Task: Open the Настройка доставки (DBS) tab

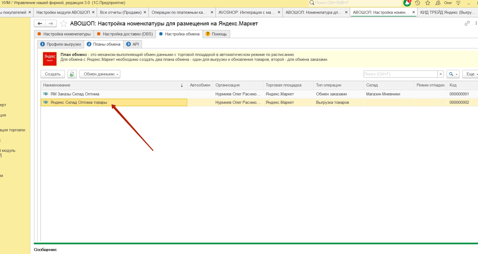Action: click(125, 34)
